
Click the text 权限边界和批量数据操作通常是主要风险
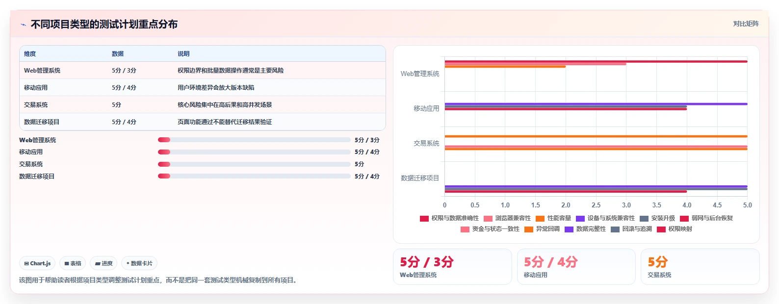click(x=231, y=71)
